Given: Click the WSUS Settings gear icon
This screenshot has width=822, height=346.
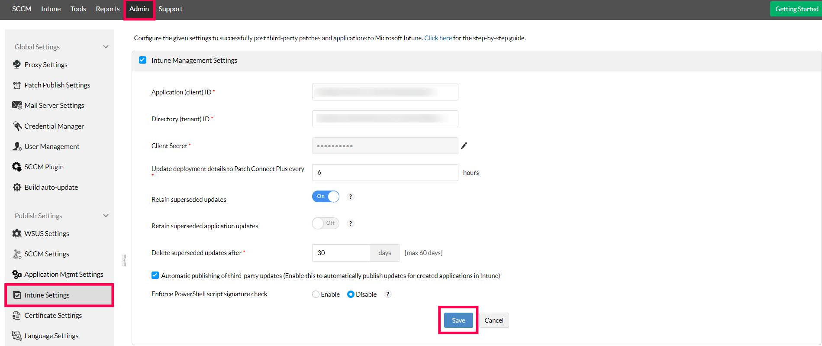Looking at the screenshot, I should (x=17, y=233).
